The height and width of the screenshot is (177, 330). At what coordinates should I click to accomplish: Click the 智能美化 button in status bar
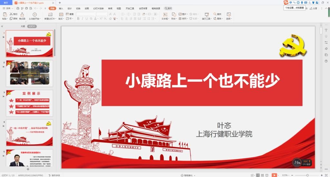click(x=187, y=175)
